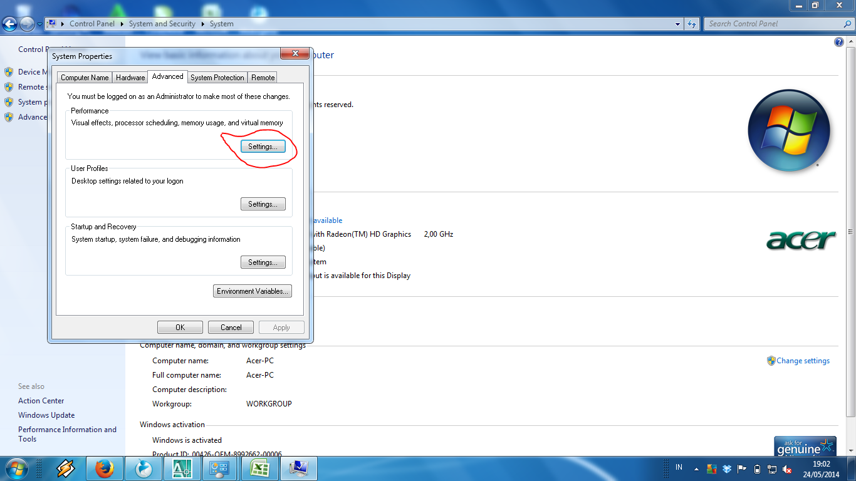Click the WORKGROUP value text
Screen dimensions: 856x481
(269, 404)
